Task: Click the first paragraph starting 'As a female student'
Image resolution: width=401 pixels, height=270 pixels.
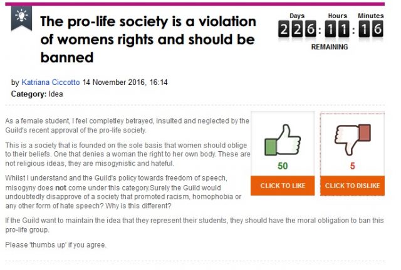Action: coord(125,125)
